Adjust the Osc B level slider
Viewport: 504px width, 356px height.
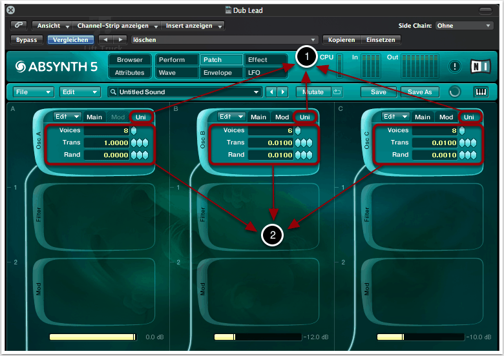coord(257,337)
